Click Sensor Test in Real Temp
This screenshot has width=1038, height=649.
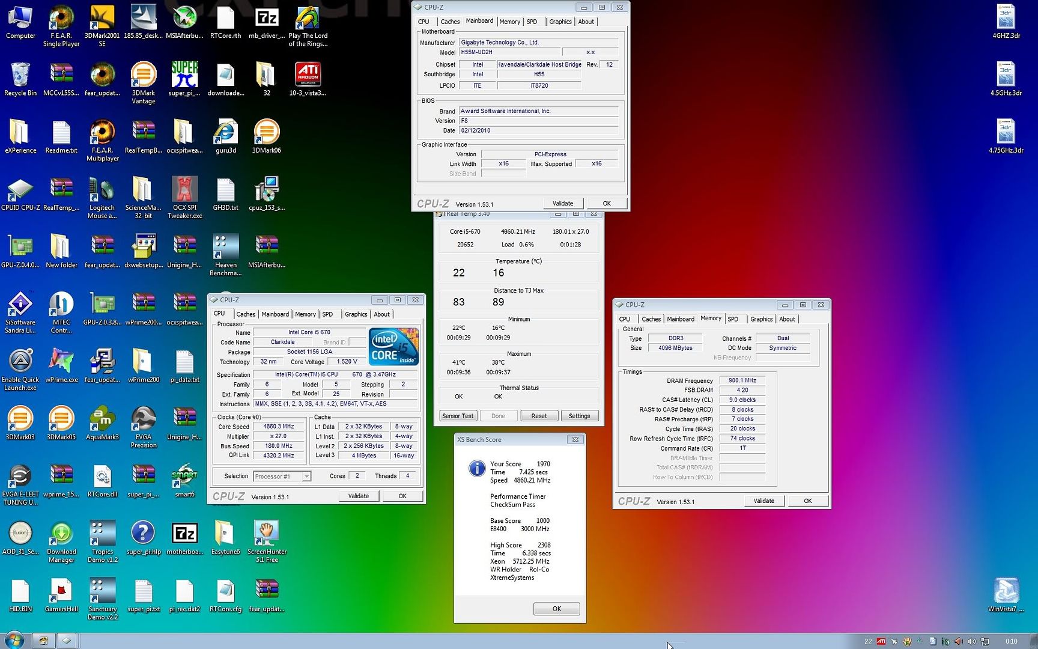458,416
